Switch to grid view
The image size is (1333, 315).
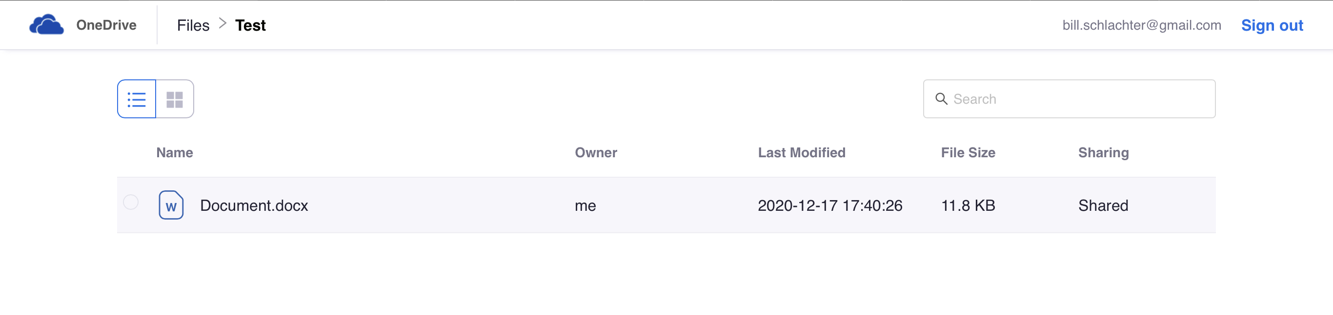(175, 99)
